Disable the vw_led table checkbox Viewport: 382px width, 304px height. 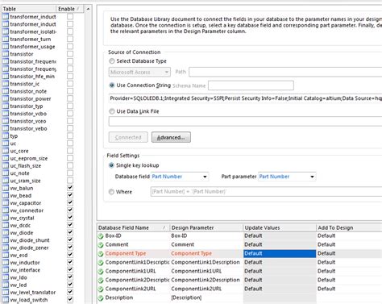click(x=70, y=285)
